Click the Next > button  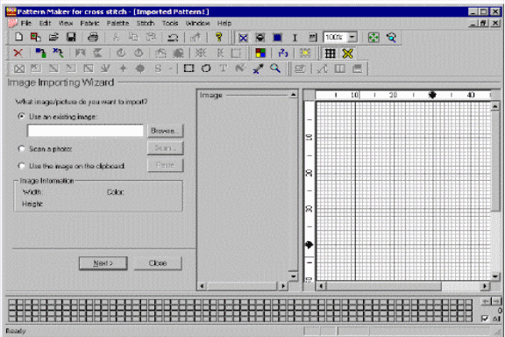coord(103,263)
